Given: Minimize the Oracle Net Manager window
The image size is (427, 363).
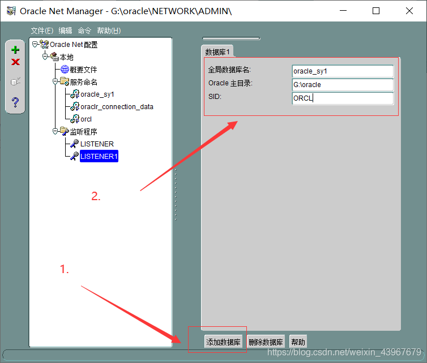Looking at the screenshot, I should tap(343, 11).
